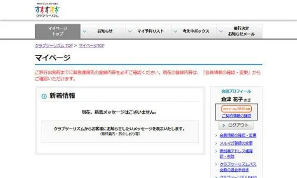Image resolution: width=297 pixels, height=178 pixels.
Task: Click the 新着情報 heading
Action: (62, 96)
